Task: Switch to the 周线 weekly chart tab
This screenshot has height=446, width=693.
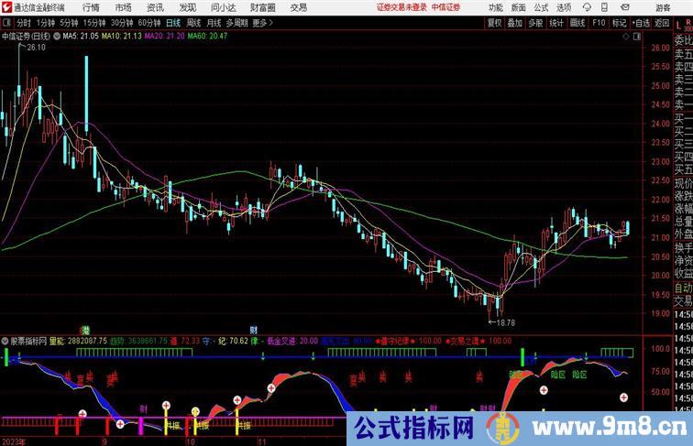Action: coord(194,22)
